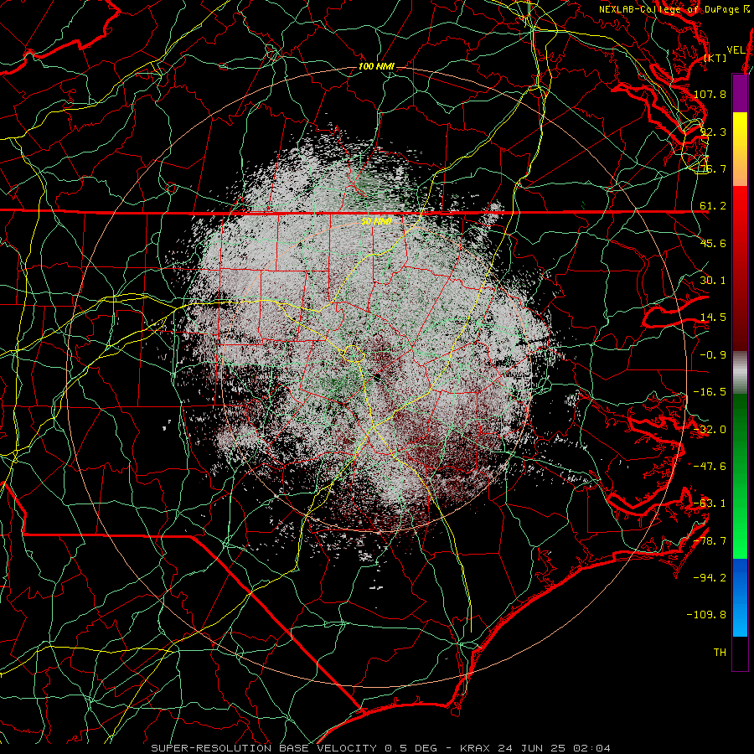This screenshot has height=754, width=754.
Task: Select the -32.0 scale value
Action: (x=710, y=430)
